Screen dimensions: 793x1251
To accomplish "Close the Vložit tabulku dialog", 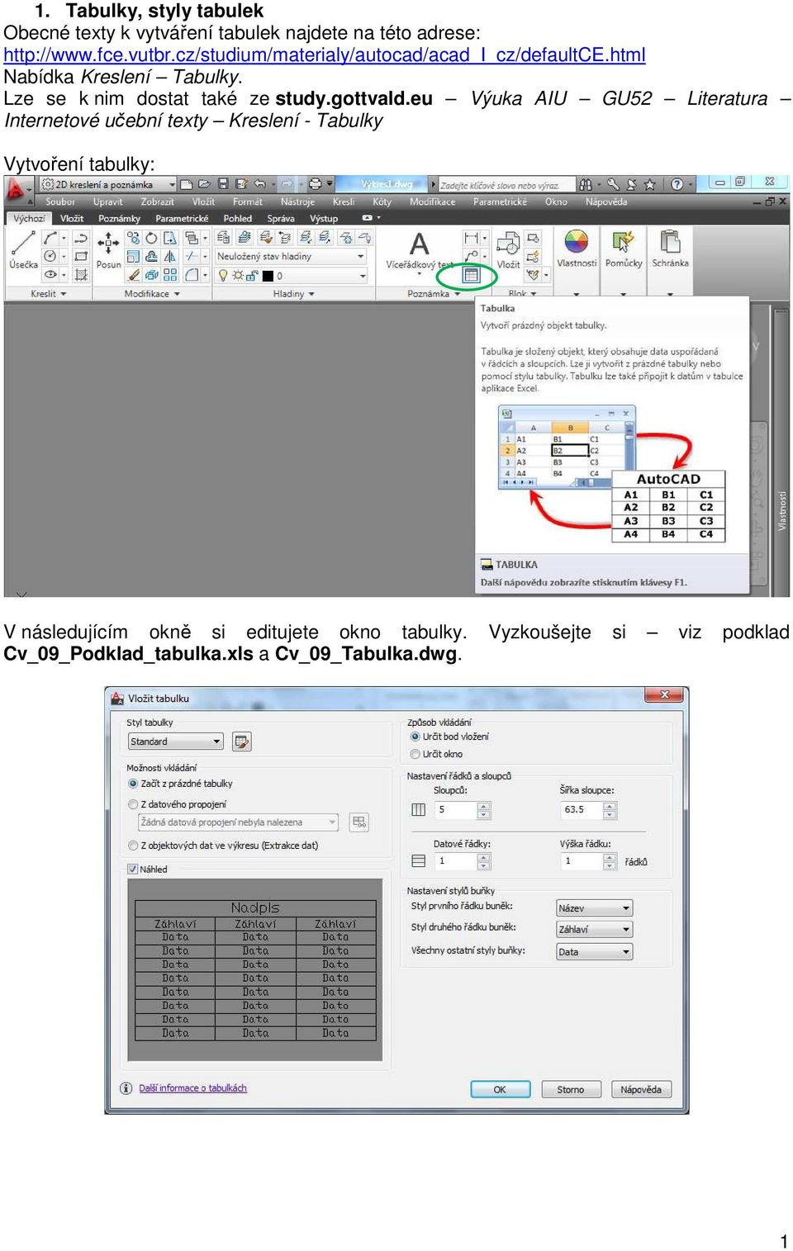I will [664, 695].
